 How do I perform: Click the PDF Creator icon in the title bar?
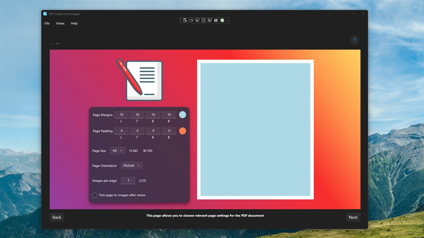point(45,14)
